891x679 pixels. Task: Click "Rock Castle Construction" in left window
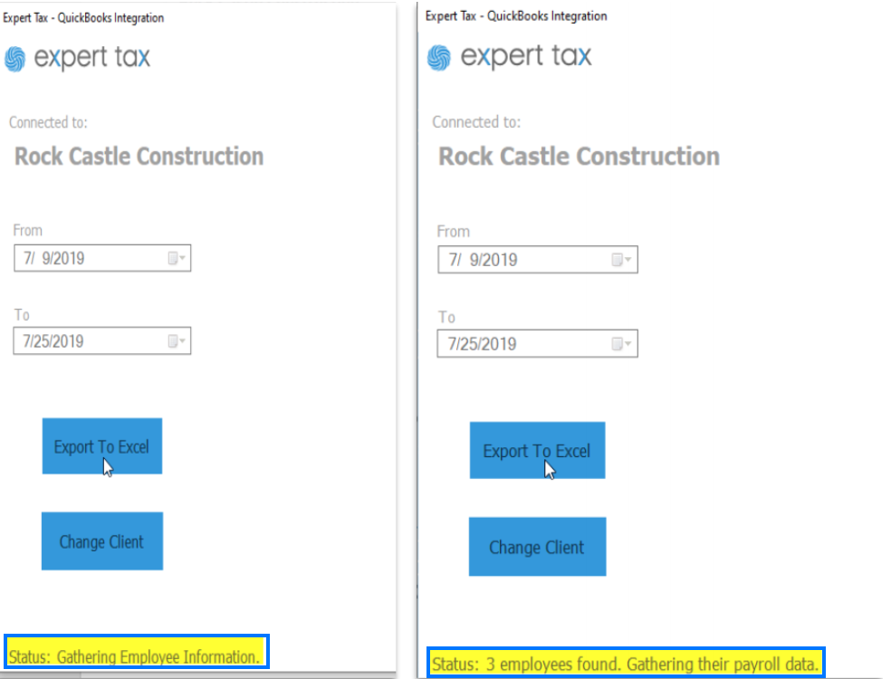(139, 157)
